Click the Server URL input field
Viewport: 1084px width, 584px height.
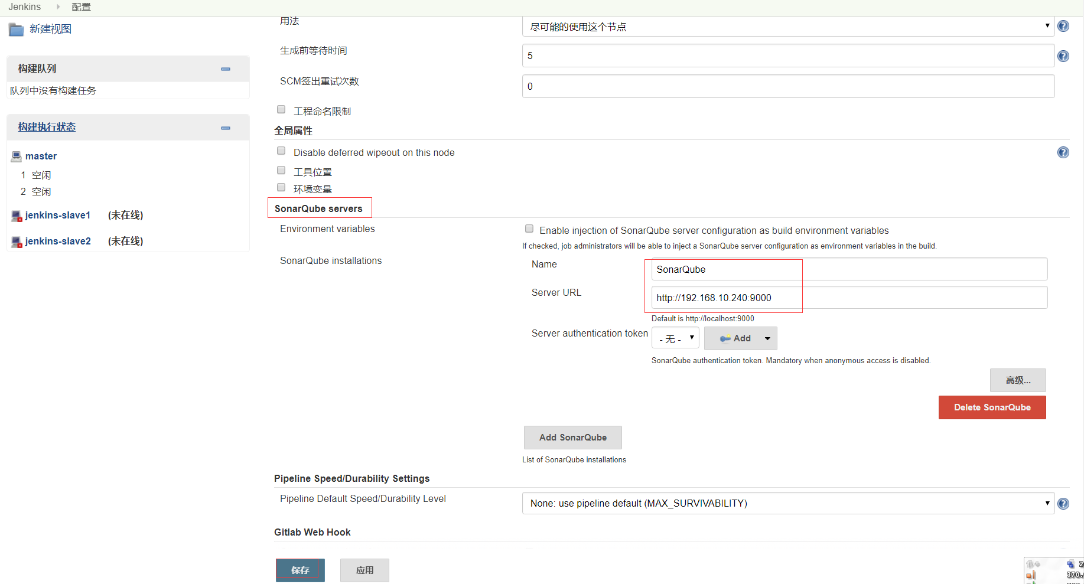[849, 298]
